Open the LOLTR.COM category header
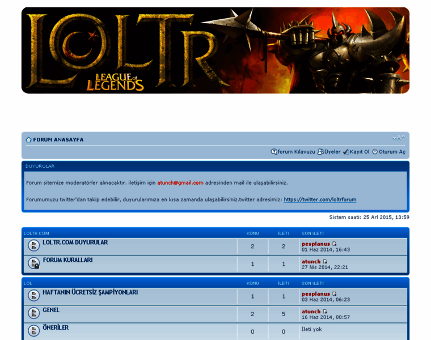Image resolution: width=431 pixels, height=340 pixels. pyautogui.click(x=36, y=233)
